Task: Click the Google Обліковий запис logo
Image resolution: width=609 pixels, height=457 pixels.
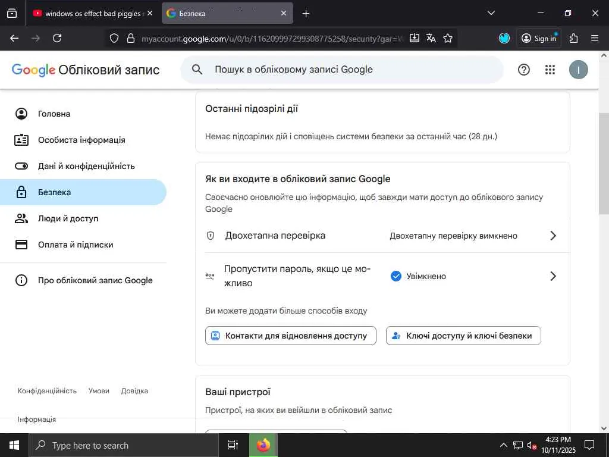Action: tap(86, 70)
